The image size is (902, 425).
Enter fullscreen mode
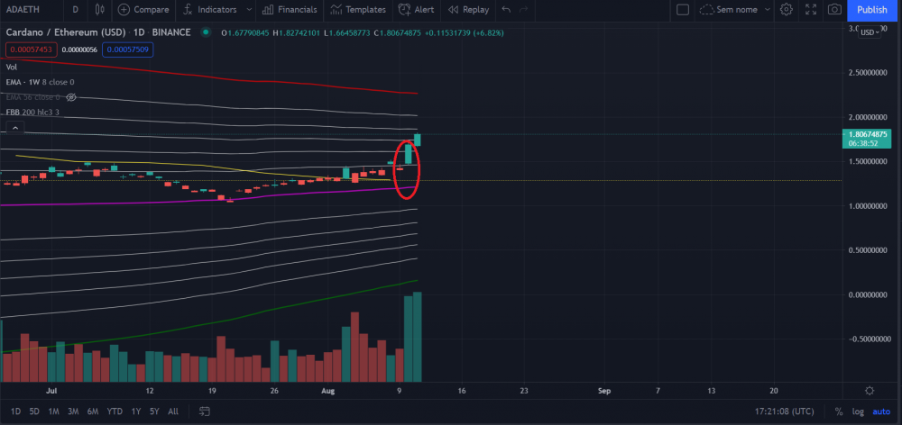pyautogui.click(x=811, y=10)
